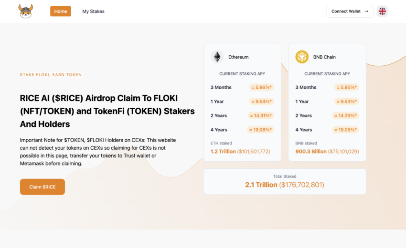406x248 pixels.
Task: Select the Ethereum card title
Action: click(x=238, y=57)
